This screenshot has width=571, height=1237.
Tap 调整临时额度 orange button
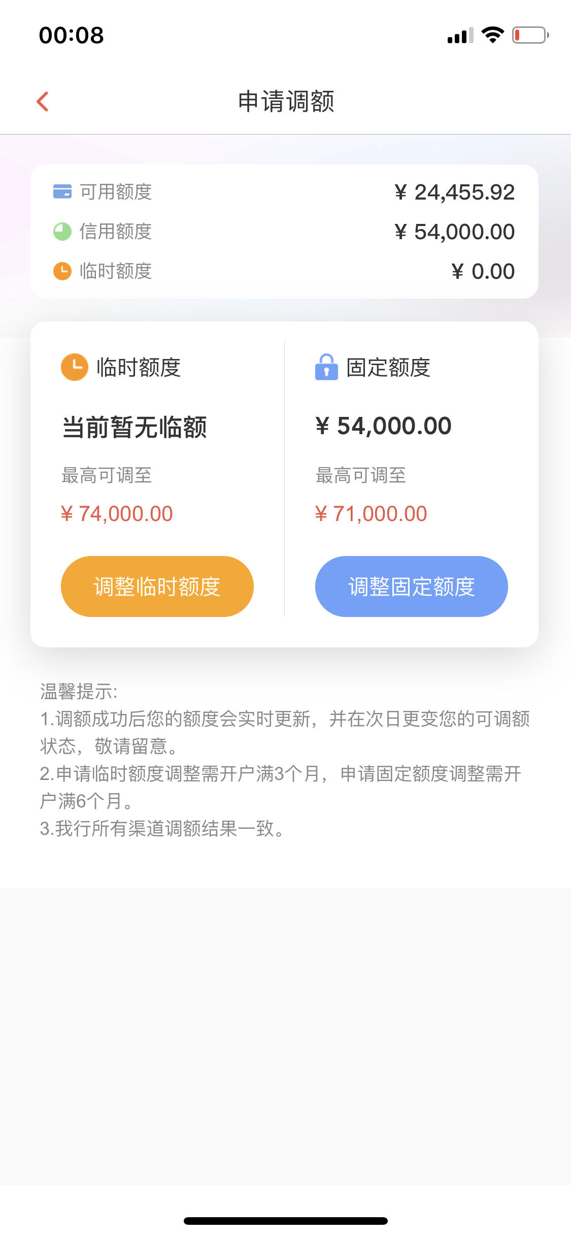(157, 587)
